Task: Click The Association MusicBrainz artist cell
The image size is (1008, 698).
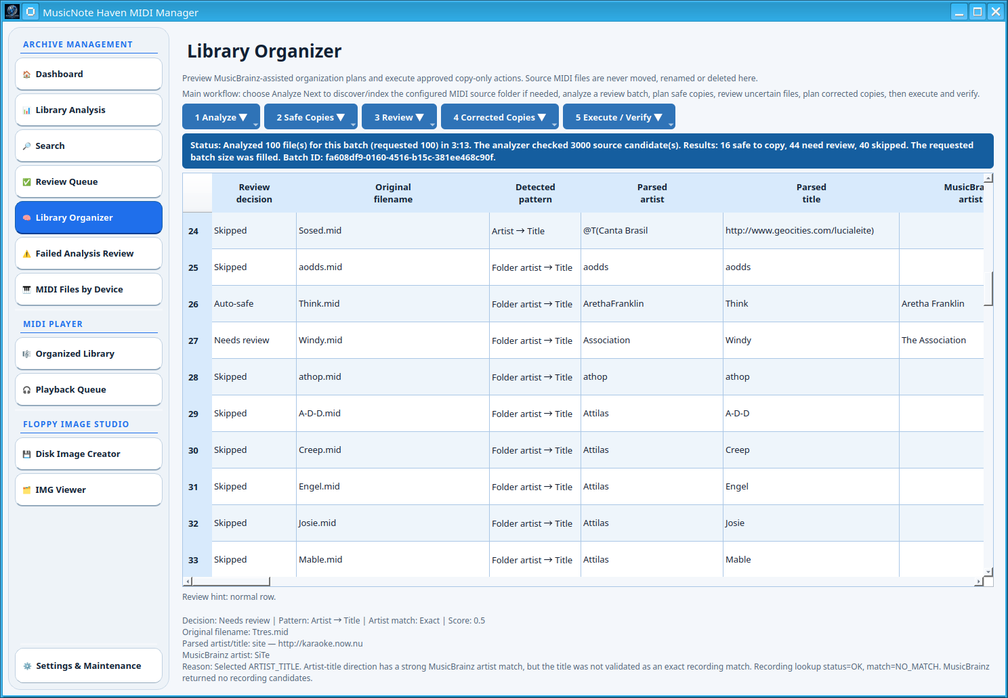Action: (942, 341)
